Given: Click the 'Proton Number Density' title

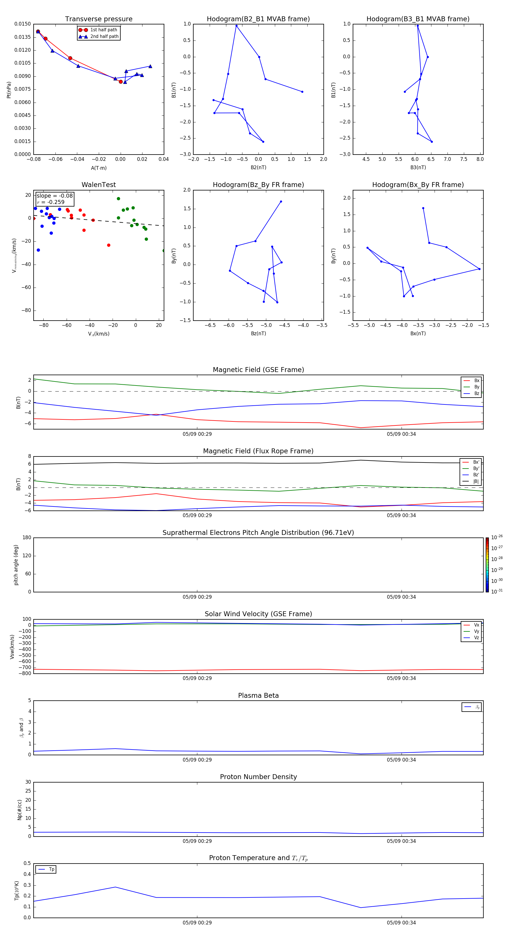Looking at the screenshot, I should [258, 777].
